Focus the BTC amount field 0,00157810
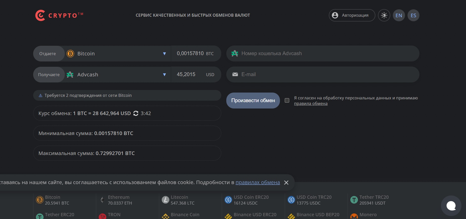Image resolution: width=466 pixels, height=219 pixels. click(x=196, y=54)
